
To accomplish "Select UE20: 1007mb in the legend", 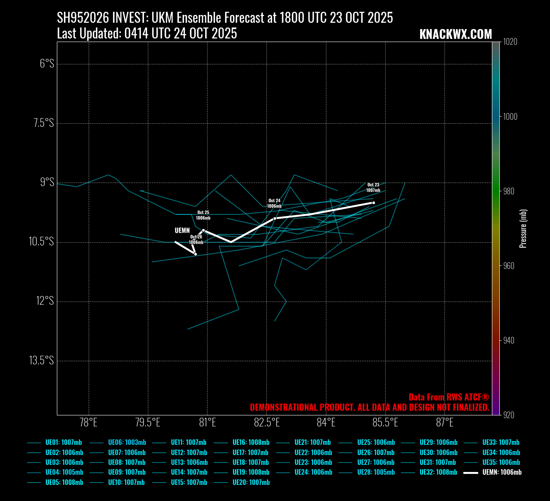I will (251, 483).
